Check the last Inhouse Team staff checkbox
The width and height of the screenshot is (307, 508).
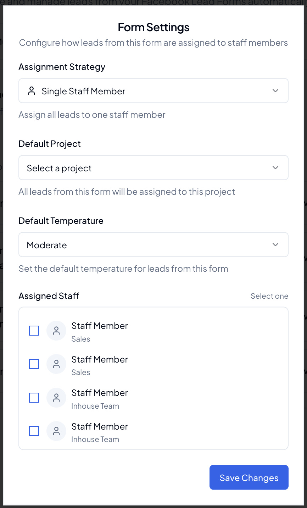(x=34, y=431)
